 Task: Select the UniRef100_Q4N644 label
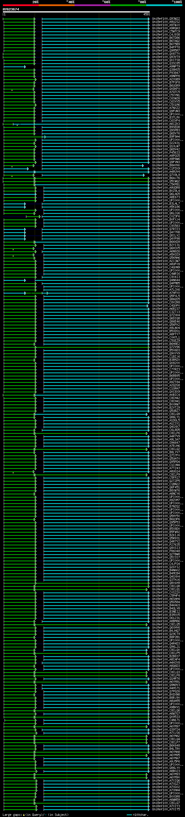click(x=166, y=280)
